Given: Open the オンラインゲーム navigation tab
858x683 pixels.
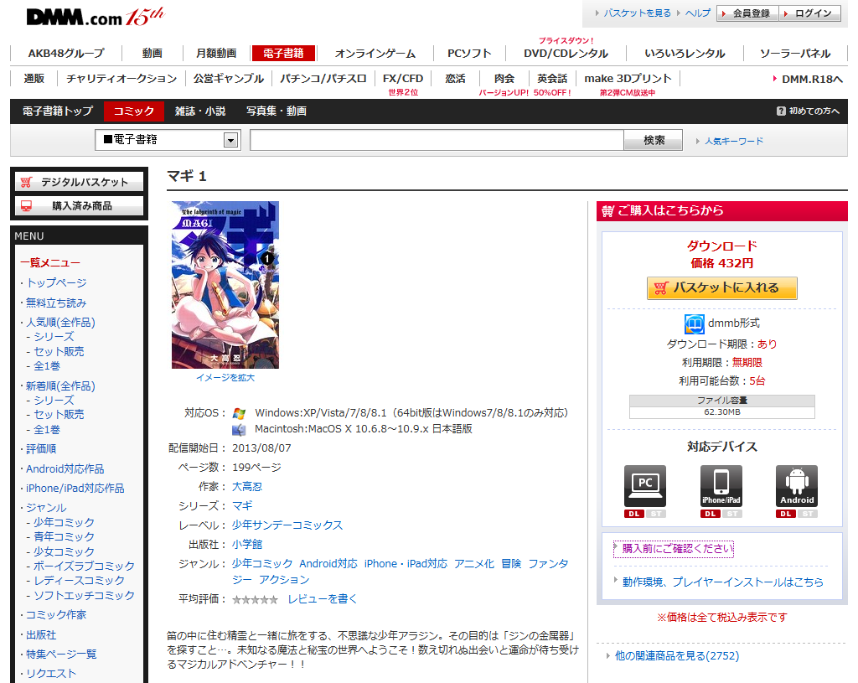Looking at the screenshot, I should 375,53.
